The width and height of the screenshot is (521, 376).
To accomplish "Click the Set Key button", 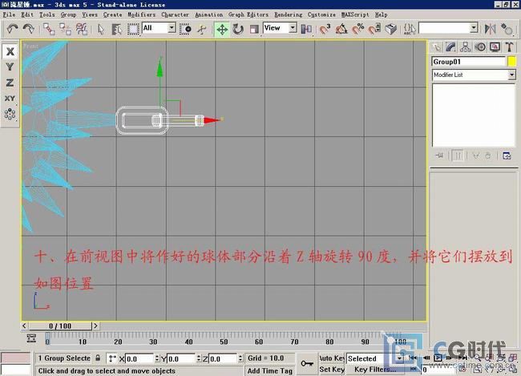I will (x=332, y=370).
